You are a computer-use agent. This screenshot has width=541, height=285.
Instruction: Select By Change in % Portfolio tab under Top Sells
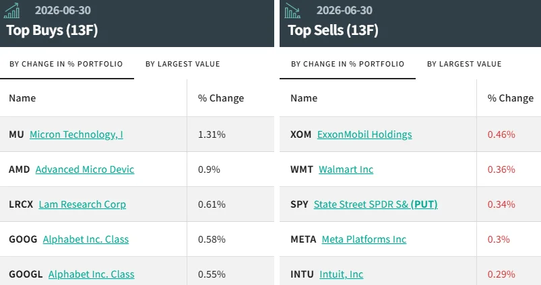tap(348, 64)
